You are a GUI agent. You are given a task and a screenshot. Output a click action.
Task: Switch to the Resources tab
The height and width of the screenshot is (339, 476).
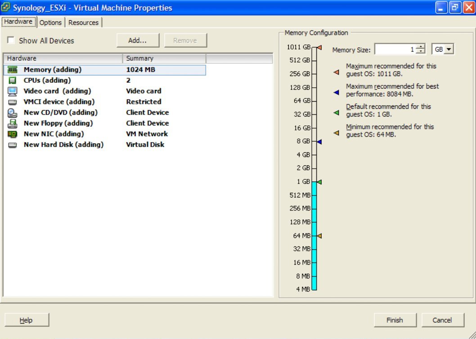click(x=84, y=22)
